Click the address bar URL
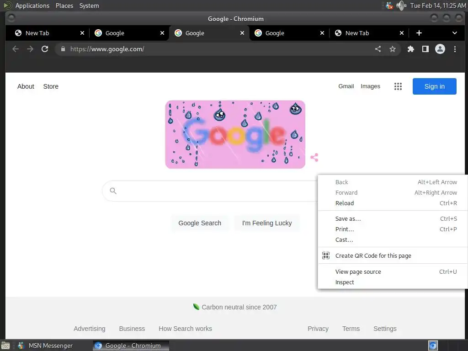Viewport: 468px width, 351px height. 107,49
